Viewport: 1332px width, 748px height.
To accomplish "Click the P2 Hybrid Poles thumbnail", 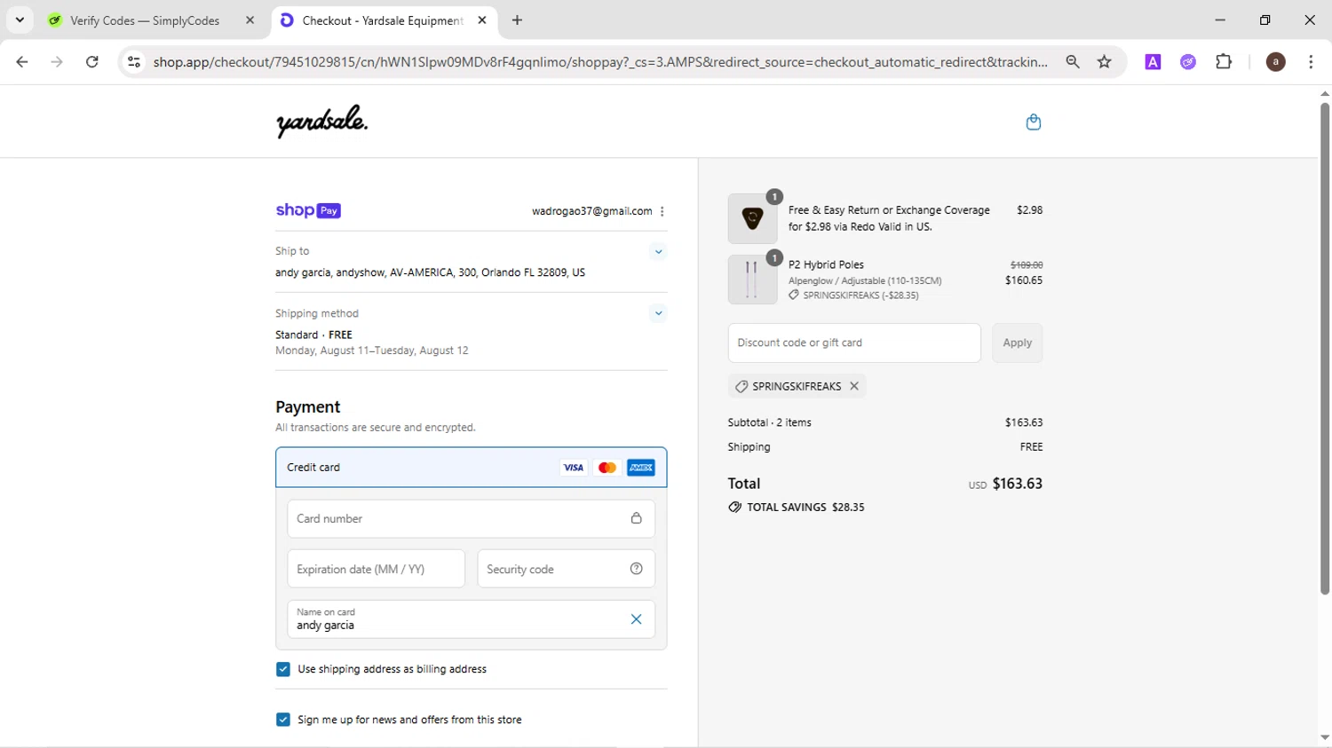I will point(752,280).
